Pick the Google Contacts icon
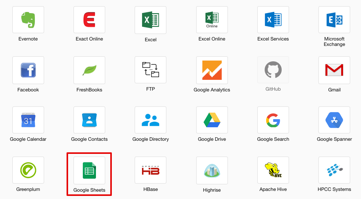The width and height of the screenshot is (361, 199). point(89,120)
